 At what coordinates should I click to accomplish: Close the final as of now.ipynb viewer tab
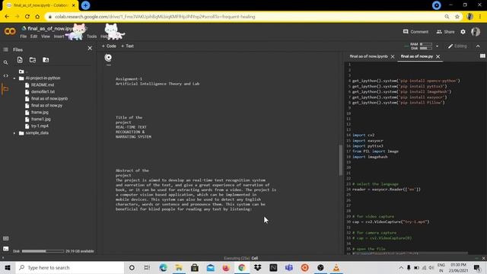[393, 56]
